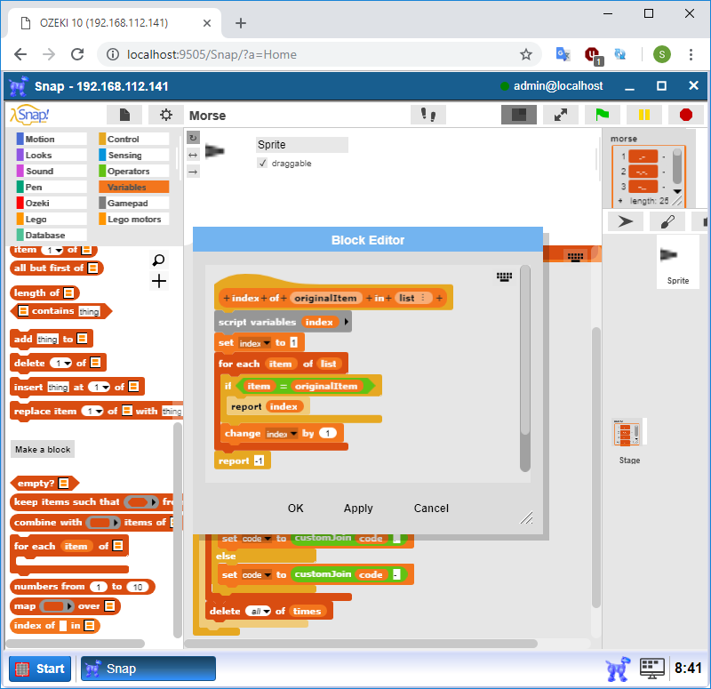Screen dimensions: 711x689
Task: Click the browser address bar
Action: pos(319,54)
